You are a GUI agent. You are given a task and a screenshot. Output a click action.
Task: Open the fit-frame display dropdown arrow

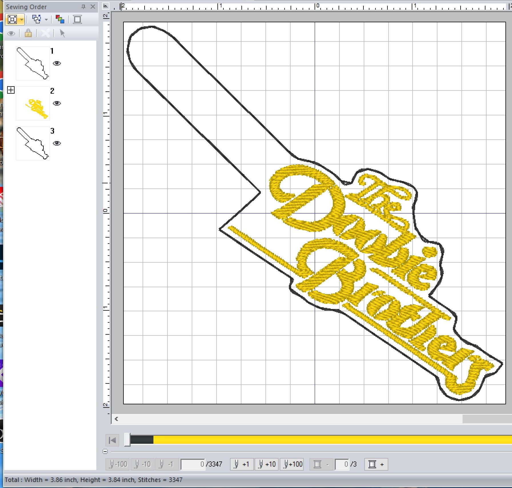[x=22, y=20]
